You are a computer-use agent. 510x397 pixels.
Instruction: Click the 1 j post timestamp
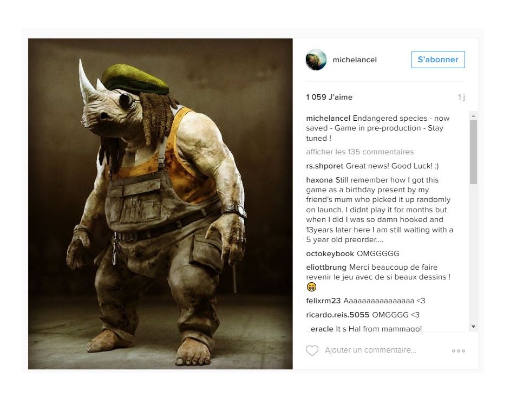461,97
